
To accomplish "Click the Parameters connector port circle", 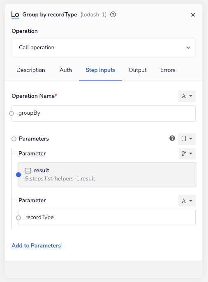I will click(14, 139).
